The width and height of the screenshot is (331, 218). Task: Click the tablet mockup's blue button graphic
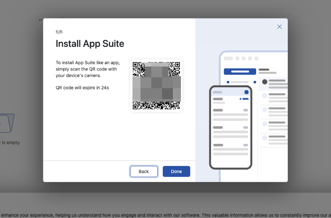(x=240, y=72)
